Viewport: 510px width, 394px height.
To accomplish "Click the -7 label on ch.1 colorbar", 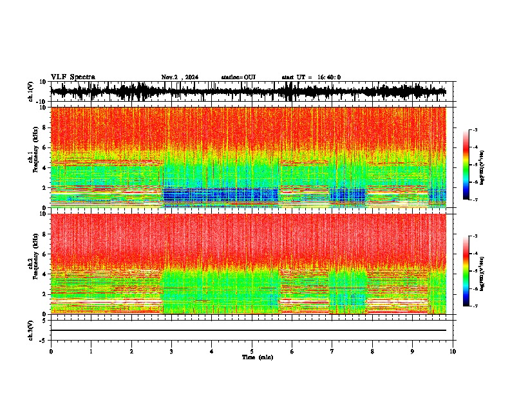I will pyautogui.click(x=475, y=200).
